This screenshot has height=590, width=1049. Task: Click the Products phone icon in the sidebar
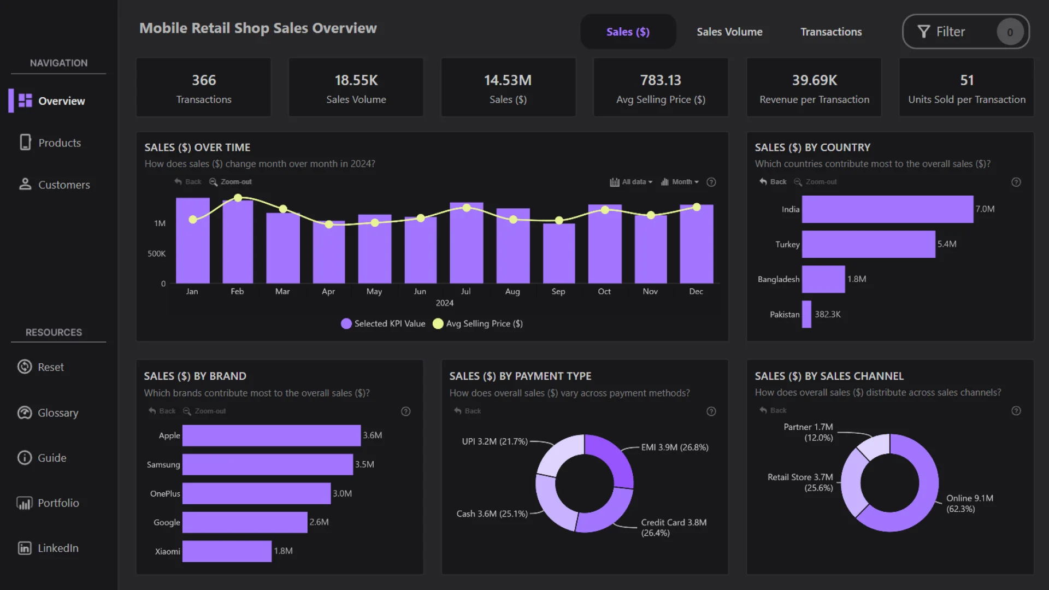click(x=25, y=143)
